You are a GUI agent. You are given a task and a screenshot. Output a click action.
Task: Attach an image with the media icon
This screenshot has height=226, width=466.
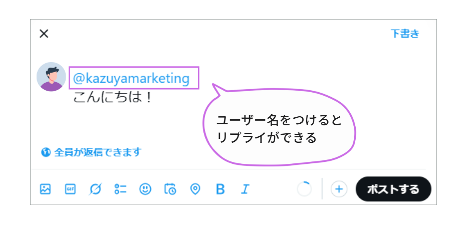pyautogui.click(x=46, y=189)
